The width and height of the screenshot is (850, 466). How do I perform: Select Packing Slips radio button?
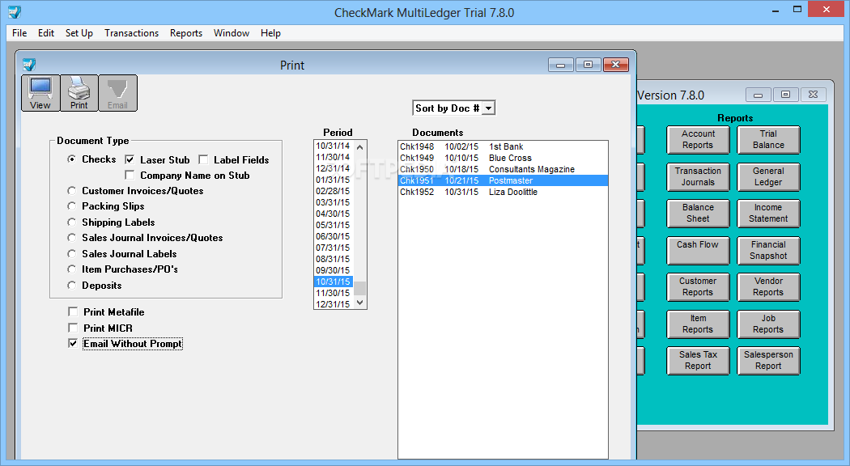71,206
